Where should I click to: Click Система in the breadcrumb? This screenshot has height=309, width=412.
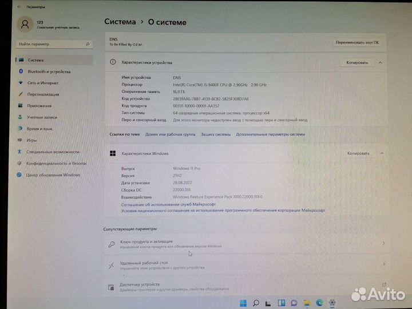(x=120, y=22)
